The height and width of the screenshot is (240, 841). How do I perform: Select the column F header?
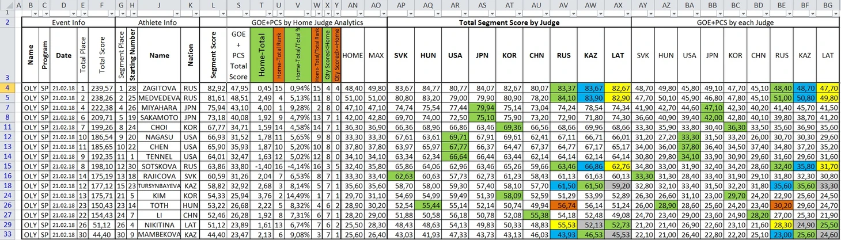(101, 5)
